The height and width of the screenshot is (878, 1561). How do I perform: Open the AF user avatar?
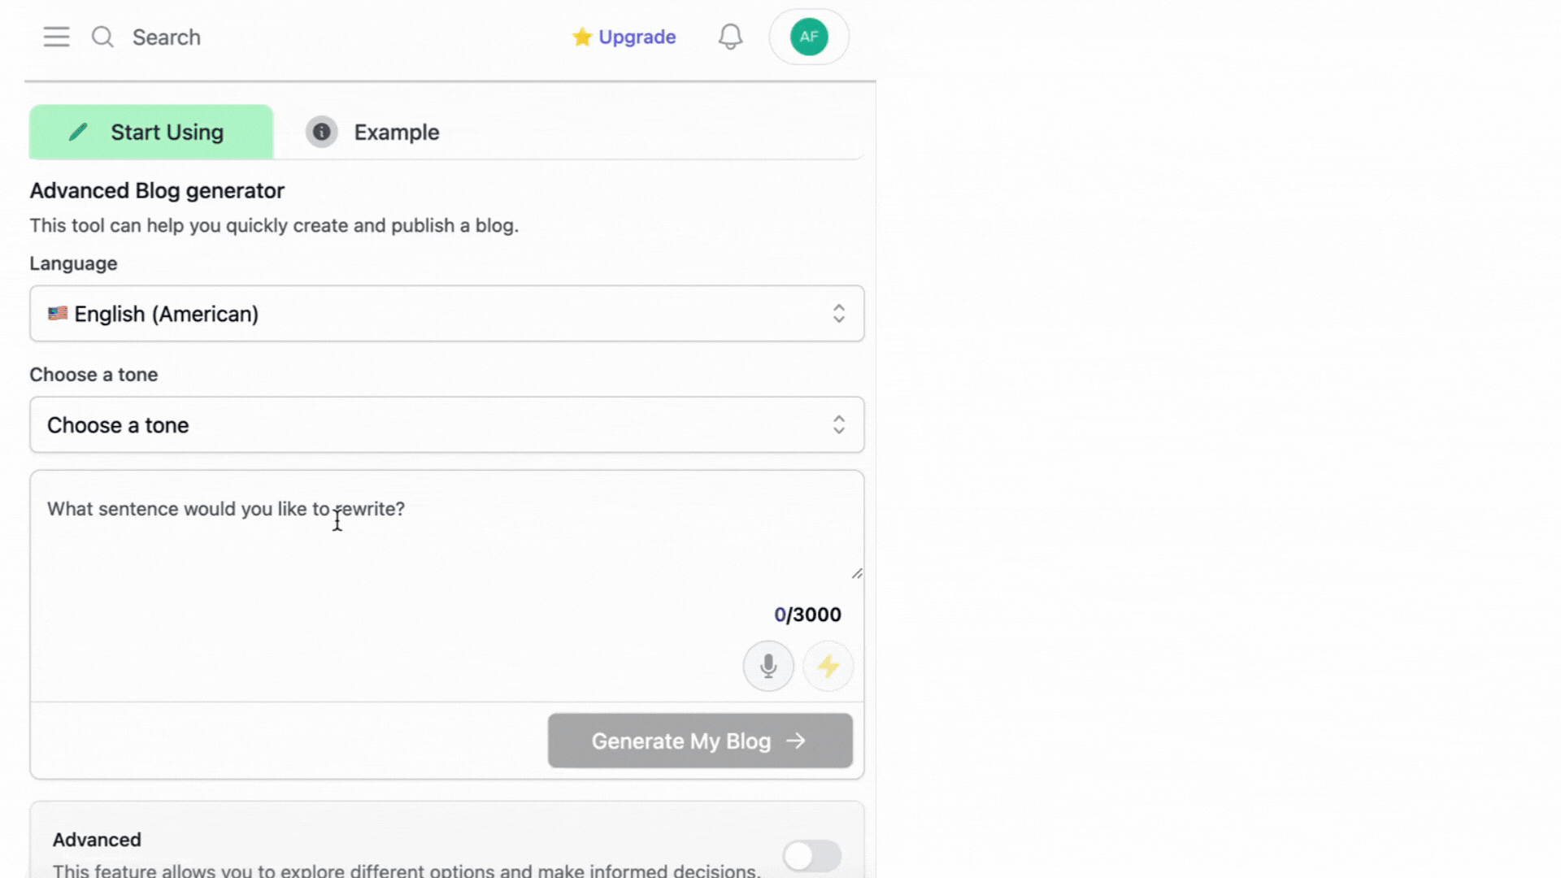pos(808,37)
